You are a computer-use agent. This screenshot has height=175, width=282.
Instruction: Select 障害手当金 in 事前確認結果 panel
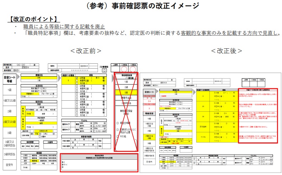[x=126, y=97]
